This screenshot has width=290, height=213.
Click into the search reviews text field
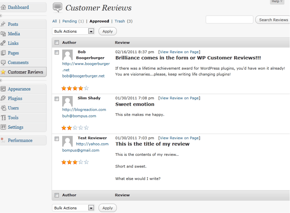point(229,20)
